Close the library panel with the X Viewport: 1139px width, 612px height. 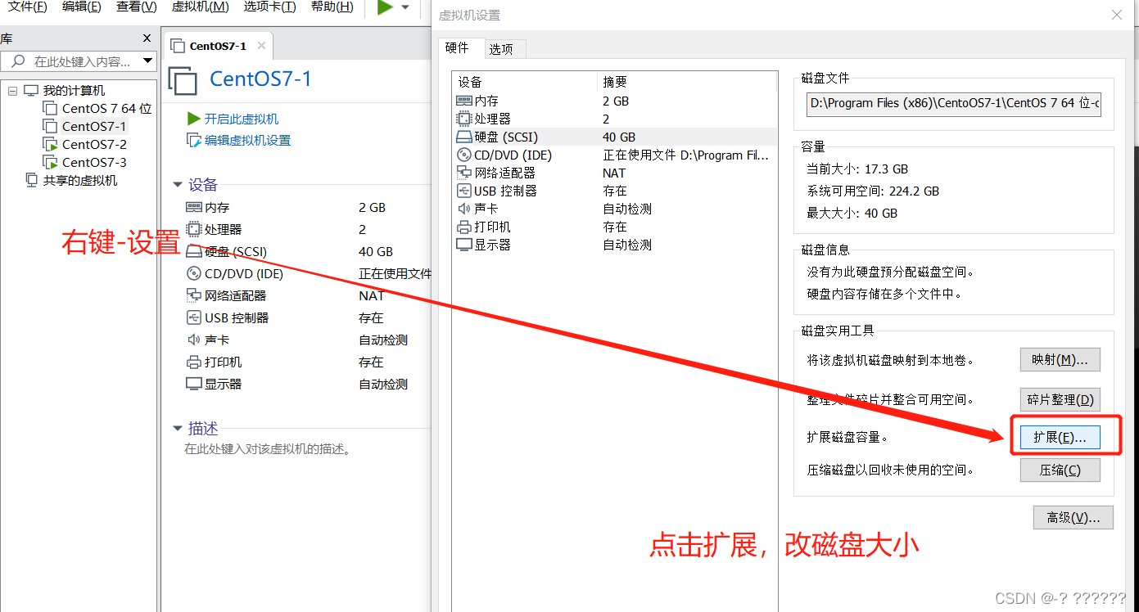coord(147,38)
